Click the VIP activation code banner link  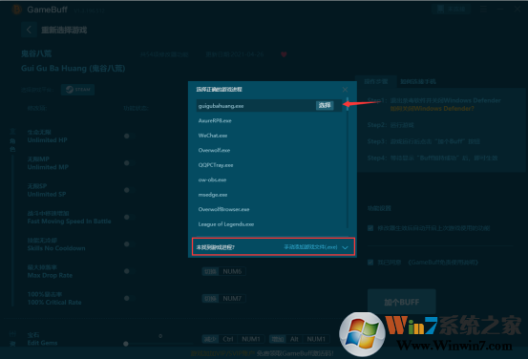263,353
